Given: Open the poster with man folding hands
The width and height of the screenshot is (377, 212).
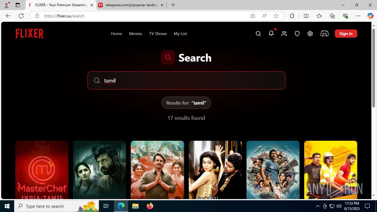Looking at the screenshot, I should click(x=157, y=170).
